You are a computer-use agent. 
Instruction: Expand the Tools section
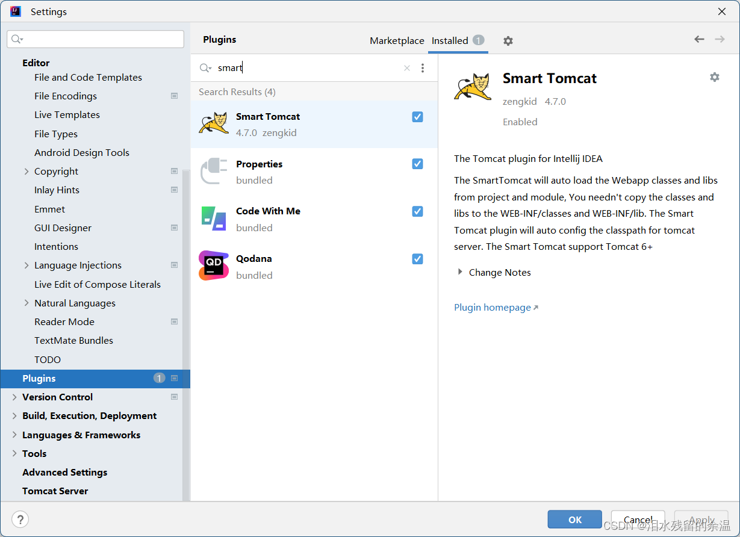[14, 453]
